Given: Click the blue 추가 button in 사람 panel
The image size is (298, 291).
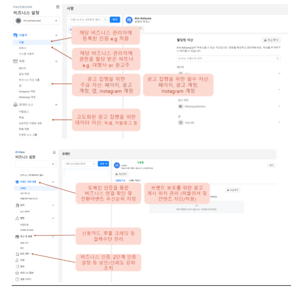Looking at the screenshot, I should coord(115,19).
